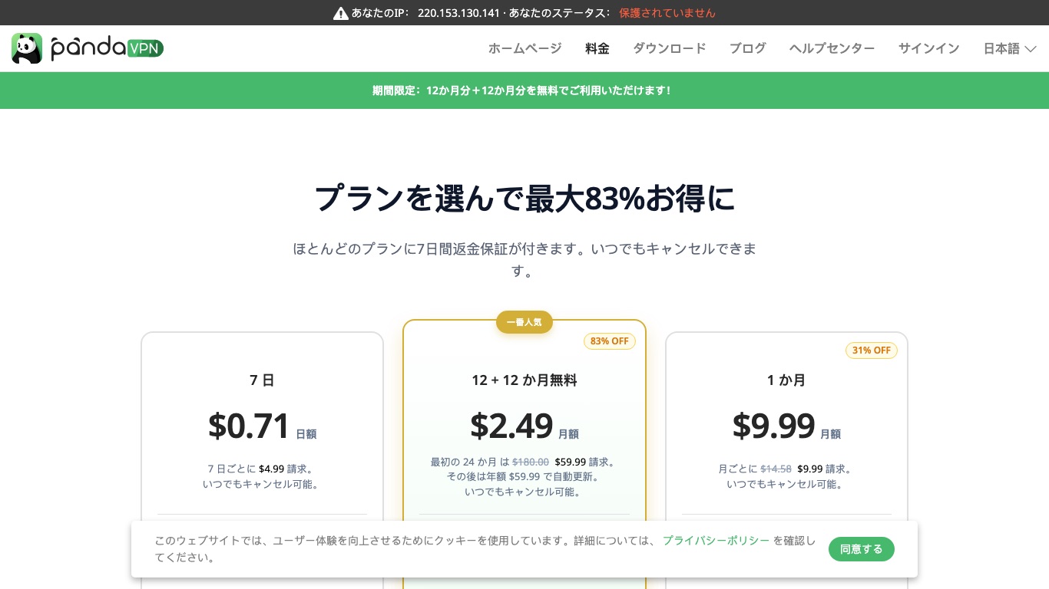Screen dimensions: 1049x589
Task: Open the ブログ menu link
Action: point(748,48)
